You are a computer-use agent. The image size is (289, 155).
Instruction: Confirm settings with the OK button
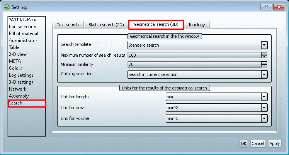[x=243, y=143]
